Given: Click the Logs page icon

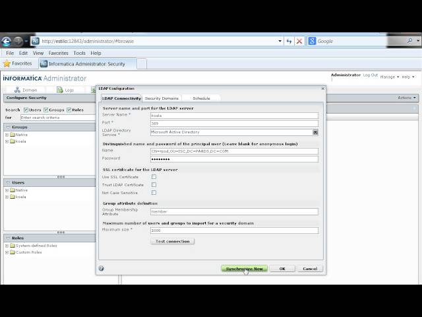Looking at the screenshot, I should click(60, 90).
